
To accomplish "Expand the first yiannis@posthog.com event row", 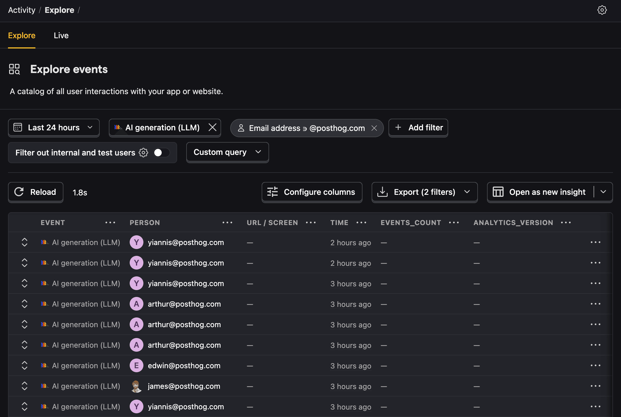I will tap(25, 242).
